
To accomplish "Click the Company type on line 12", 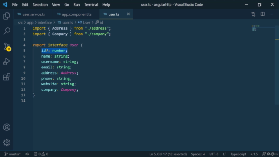I will 68,89.
